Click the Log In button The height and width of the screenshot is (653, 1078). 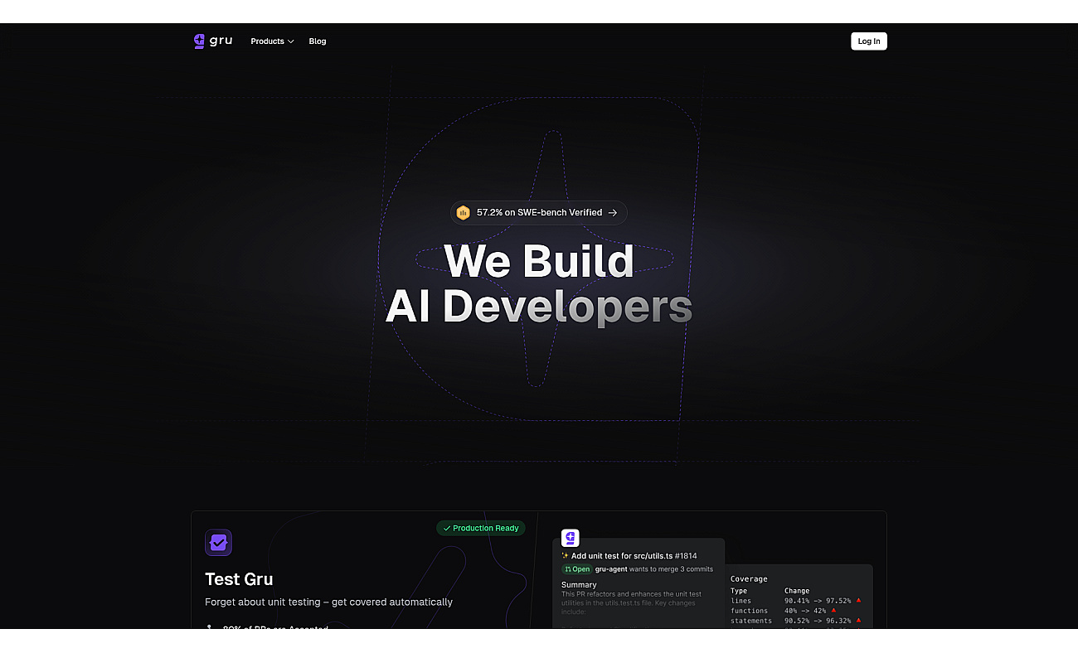(869, 41)
